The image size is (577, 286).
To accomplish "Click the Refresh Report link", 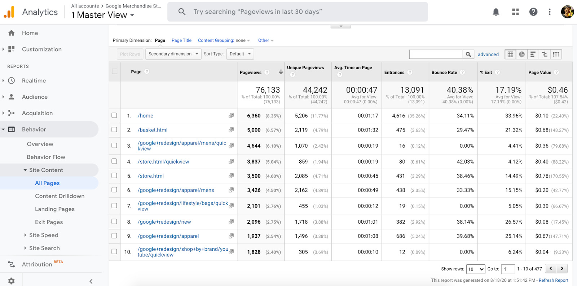I will (x=553, y=280).
